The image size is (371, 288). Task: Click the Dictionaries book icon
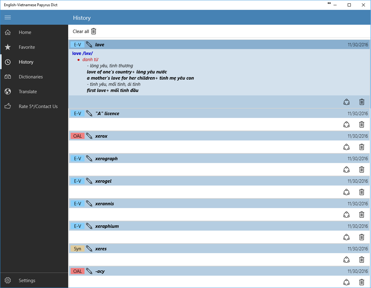click(7, 77)
